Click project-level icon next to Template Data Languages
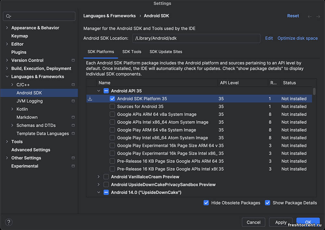 [x=73, y=133]
